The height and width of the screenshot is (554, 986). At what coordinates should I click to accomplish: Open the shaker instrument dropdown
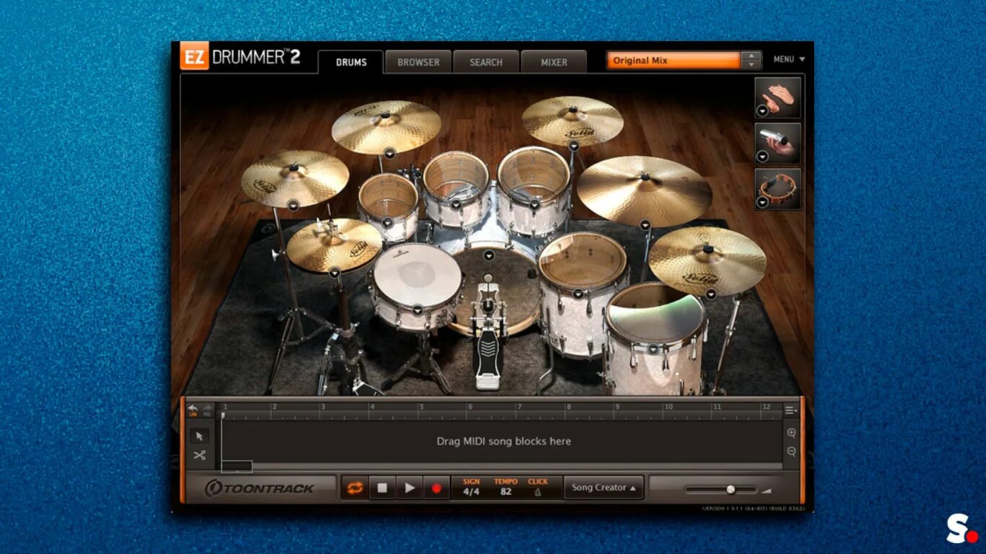[x=762, y=157]
